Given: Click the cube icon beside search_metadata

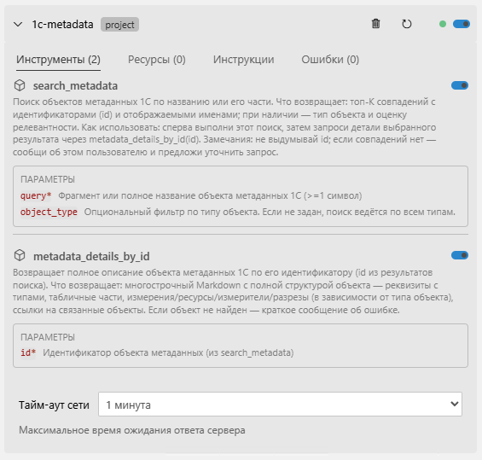Looking at the screenshot, I should coord(20,85).
